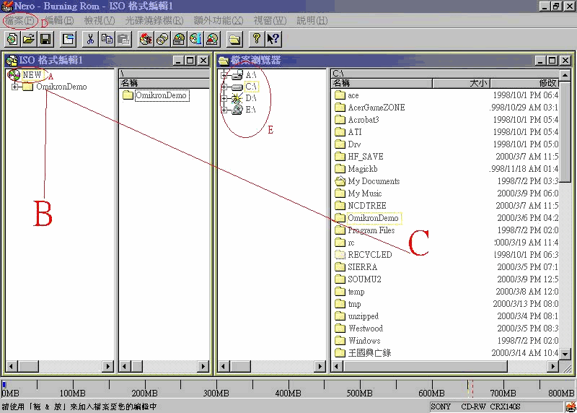
Task: Click the Copy toolbar icon
Action: [x=107, y=39]
